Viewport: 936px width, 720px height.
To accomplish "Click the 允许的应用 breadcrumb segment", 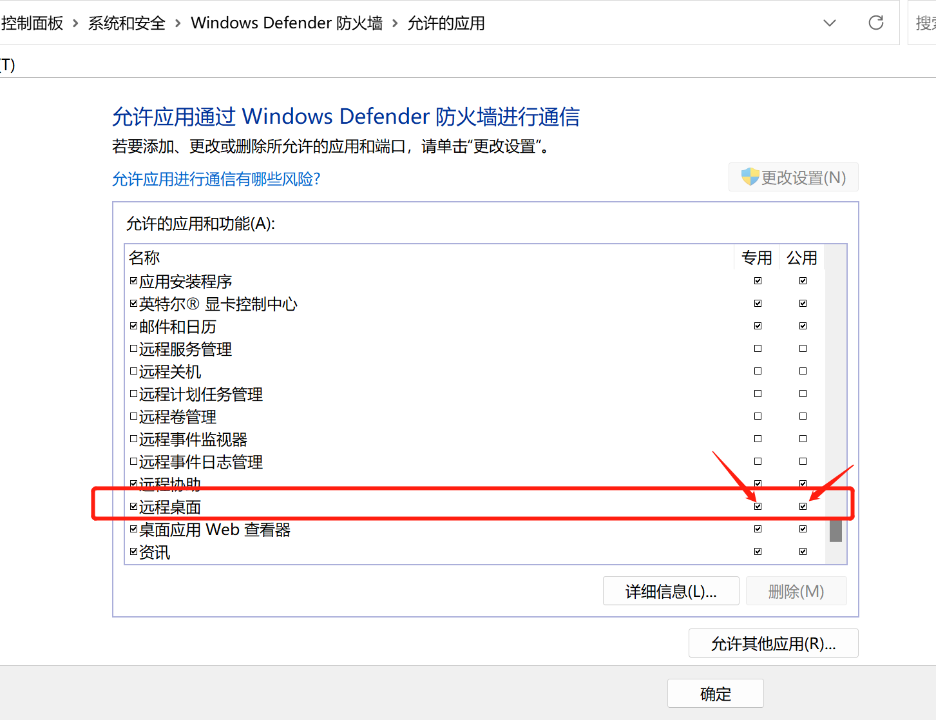I will click(x=446, y=23).
